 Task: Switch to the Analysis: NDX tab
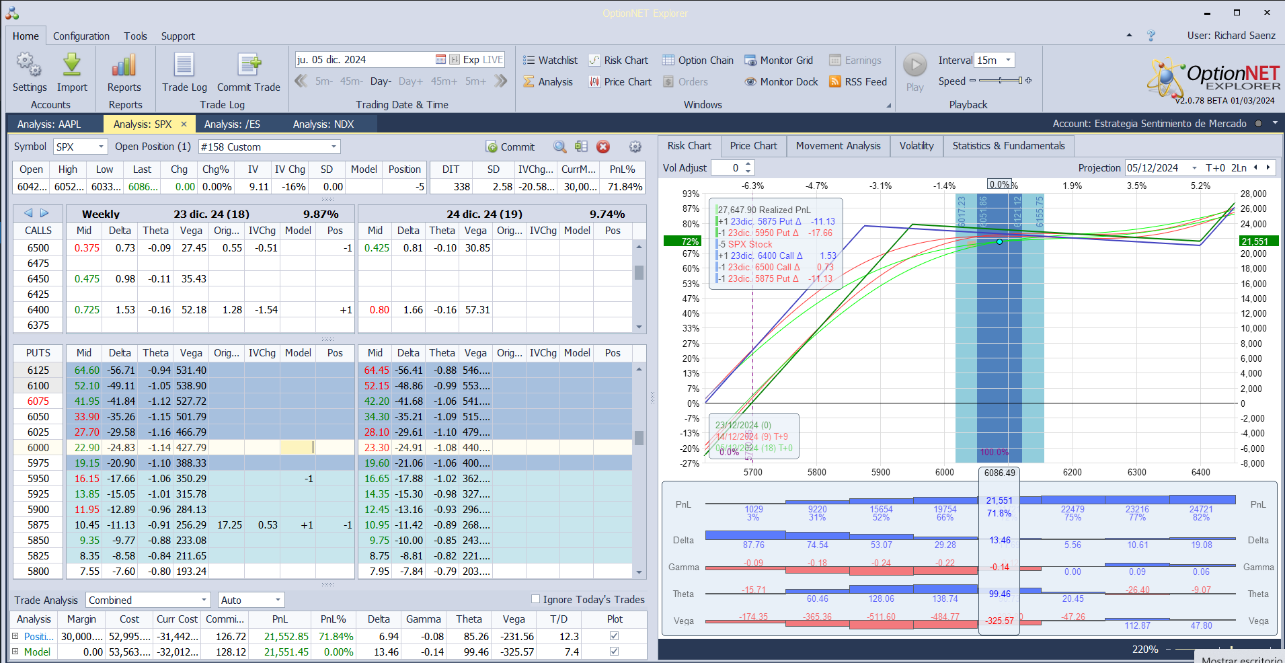(323, 124)
